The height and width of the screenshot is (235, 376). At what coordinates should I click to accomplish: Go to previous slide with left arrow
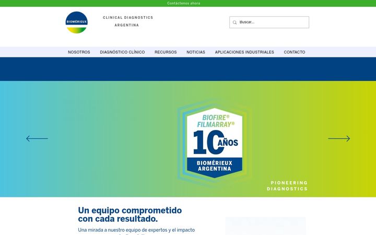[37, 138]
